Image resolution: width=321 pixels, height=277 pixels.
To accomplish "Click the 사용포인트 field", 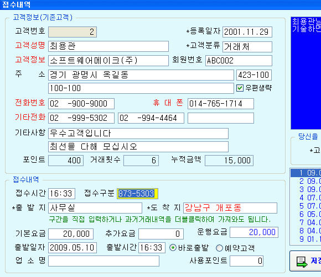I will (x=246, y=261).
